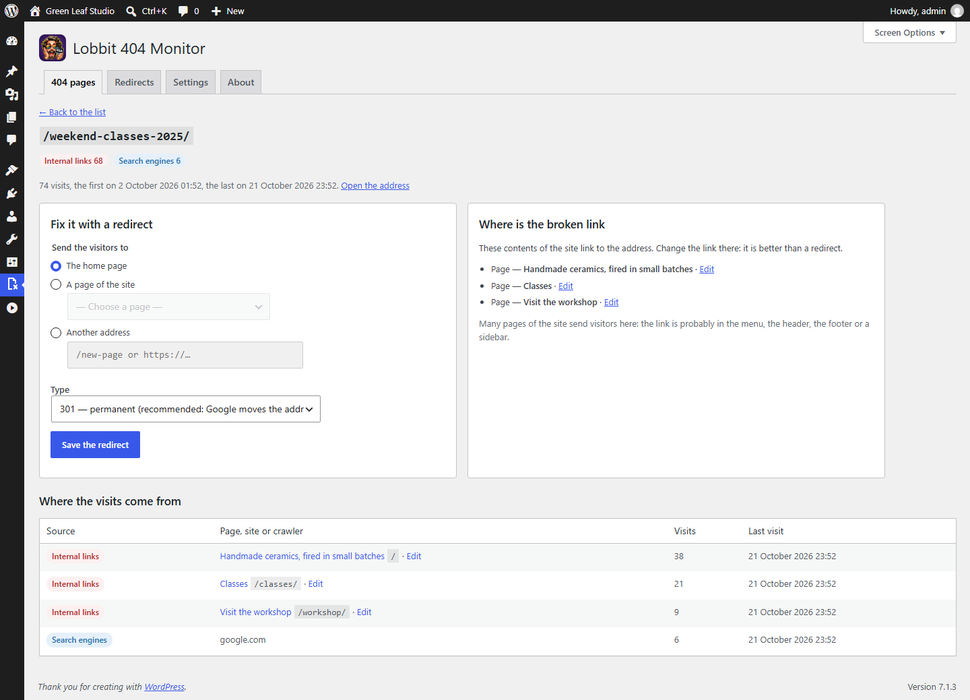Viewport: 970px width, 700px height.
Task: Switch to the Redirects tab
Action: 134,82
